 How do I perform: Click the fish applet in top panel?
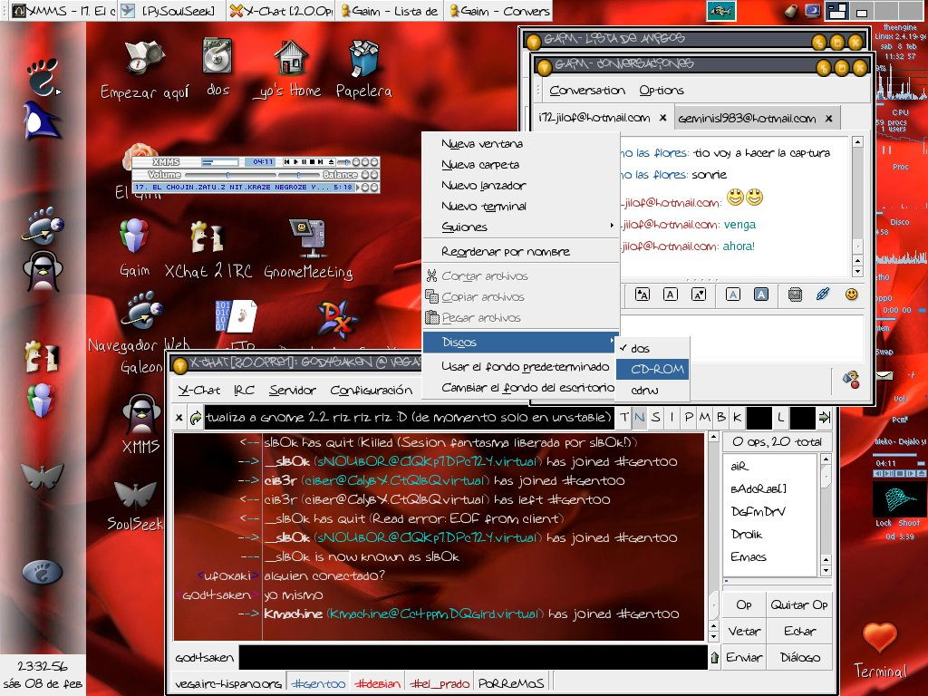click(x=721, y=11)
